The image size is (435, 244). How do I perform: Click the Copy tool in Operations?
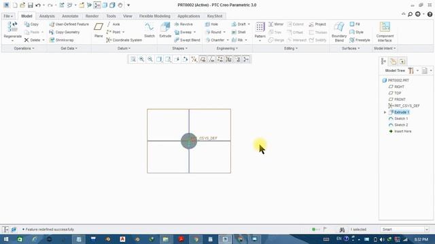coord(31,24)
